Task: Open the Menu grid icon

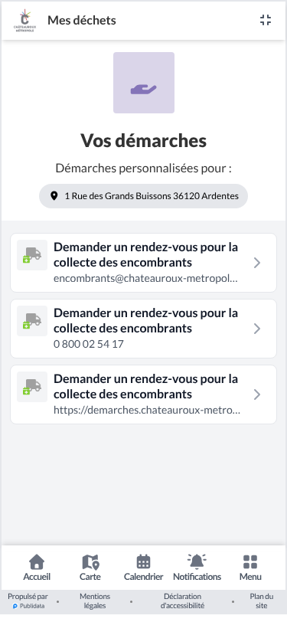Action: coord(250,568)
